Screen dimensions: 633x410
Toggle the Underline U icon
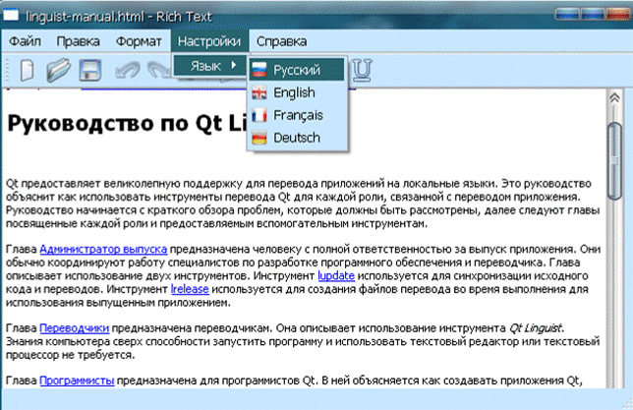[362, 70]
